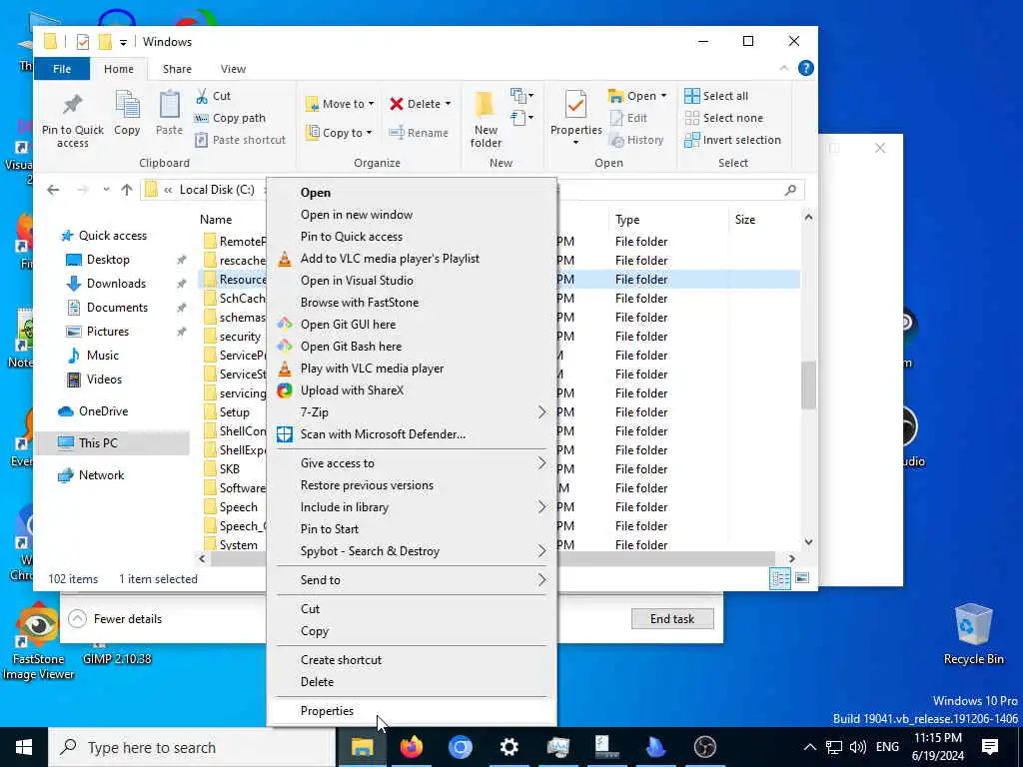The height and width of the screenshot is (767, 1023).
Task: Click Edit in the Open group
Action: [628, 118]
